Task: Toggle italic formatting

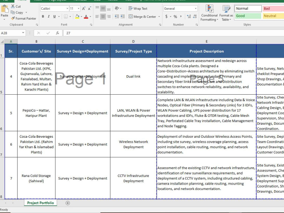Action: point(49,16)
